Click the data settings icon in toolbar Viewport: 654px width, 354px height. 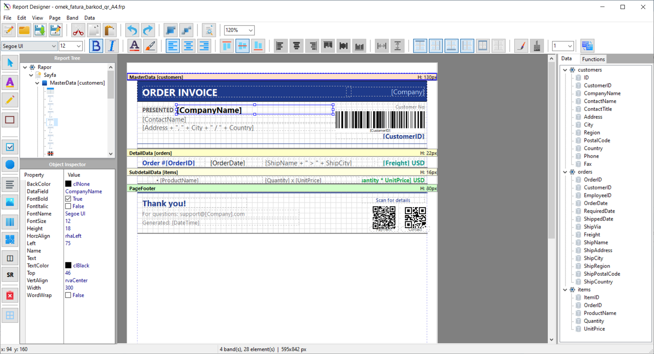[x=587, y=46]
